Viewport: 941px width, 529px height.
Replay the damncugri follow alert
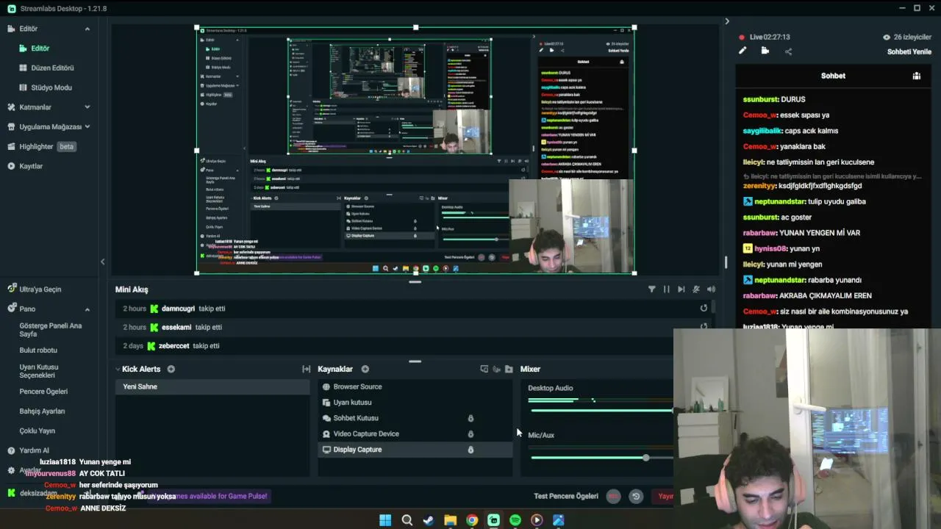tap(704, 309)
